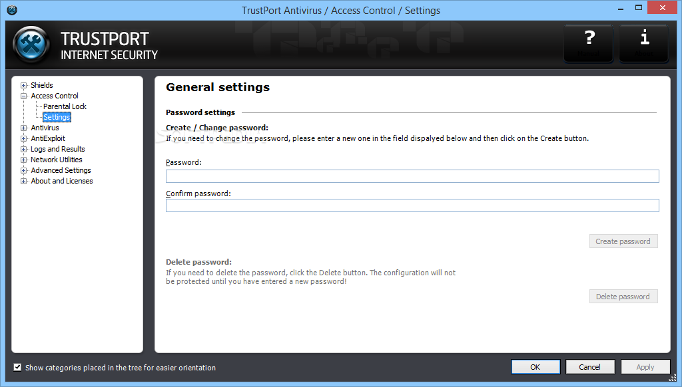Select the Antivirus category label
Screen dimensions: 682x387
point(45,128)
